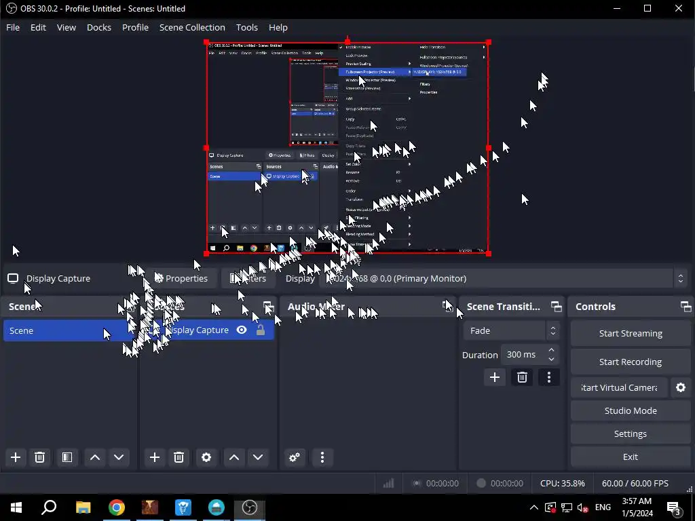Image resolution: width=695 pixels, height=521 pixels.
Task: Show hidden system tray icons
Action: click(x=534, y=507)
